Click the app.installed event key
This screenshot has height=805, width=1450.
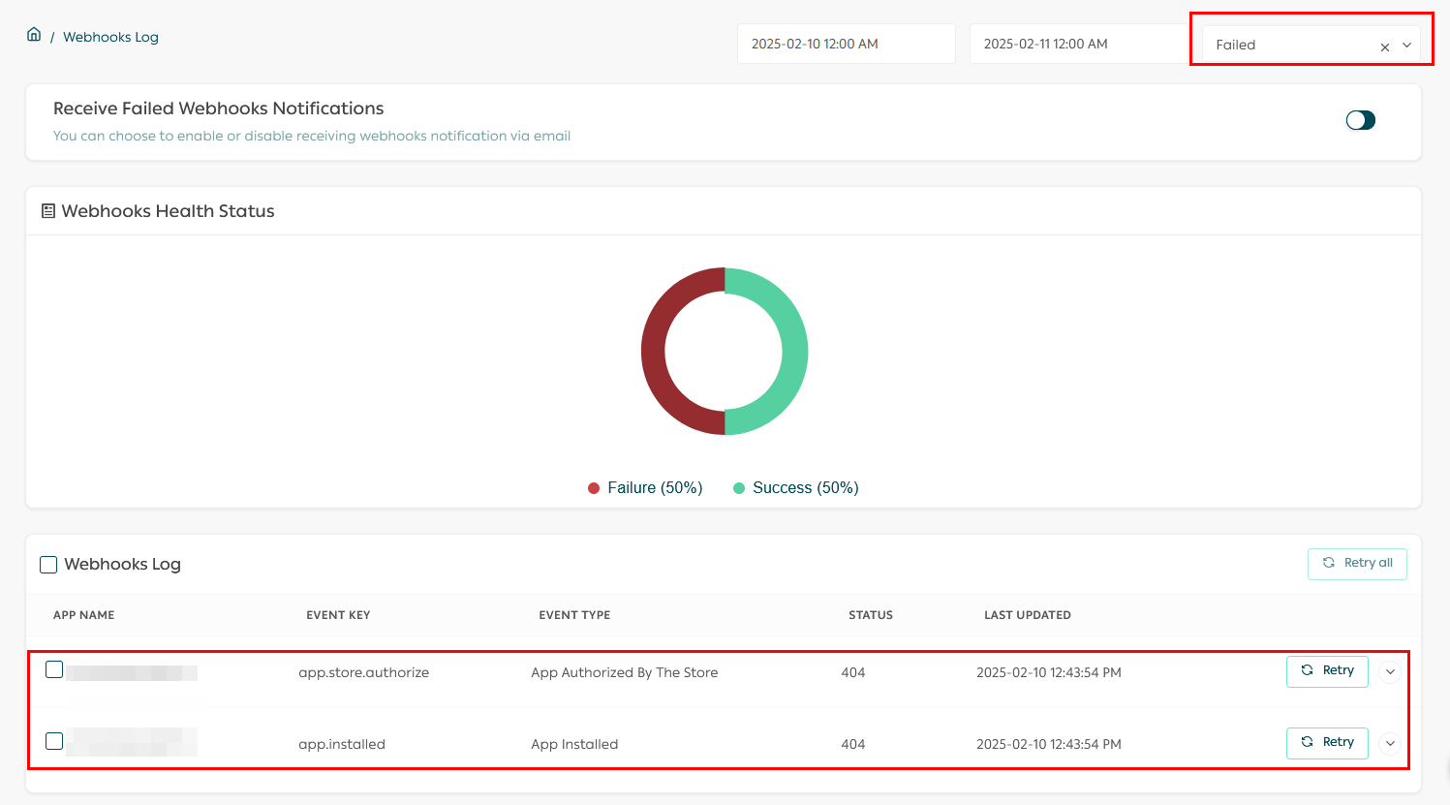coord(342,745)
